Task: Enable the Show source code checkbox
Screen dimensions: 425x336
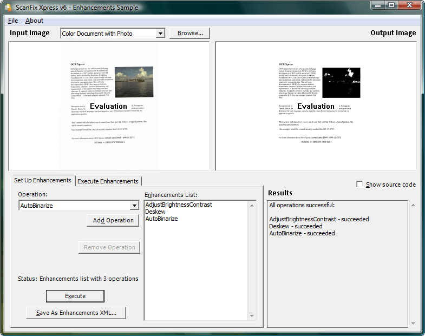Action: [x=359, y=185]
